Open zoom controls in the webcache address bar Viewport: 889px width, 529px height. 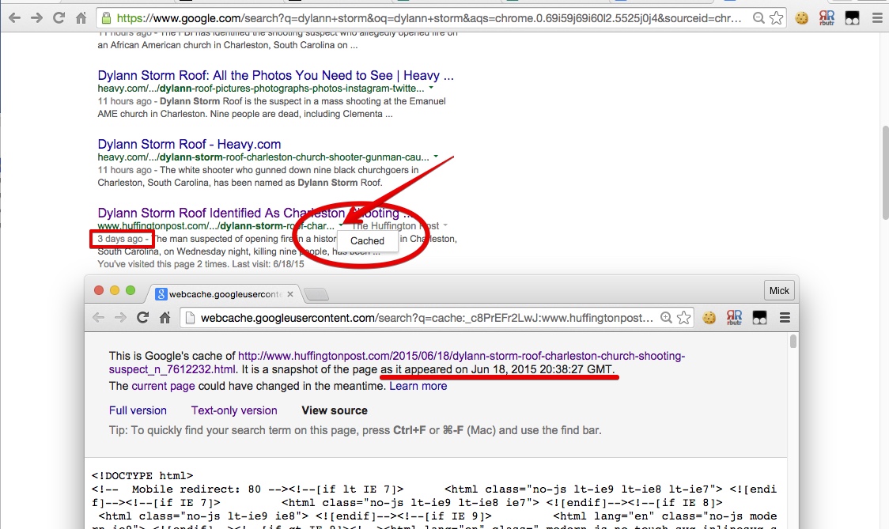click(x=666, y=318)
